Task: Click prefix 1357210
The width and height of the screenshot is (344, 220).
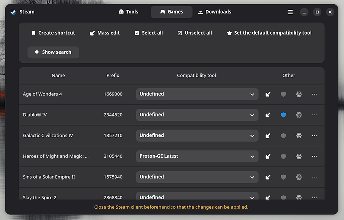Action: (113, 135)
